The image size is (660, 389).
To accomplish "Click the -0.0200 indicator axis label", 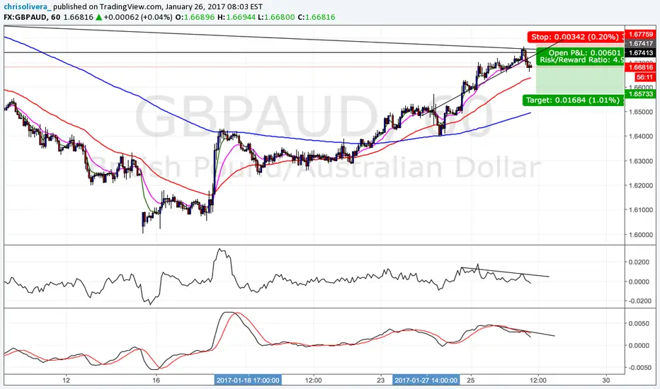I will (641, 301).
